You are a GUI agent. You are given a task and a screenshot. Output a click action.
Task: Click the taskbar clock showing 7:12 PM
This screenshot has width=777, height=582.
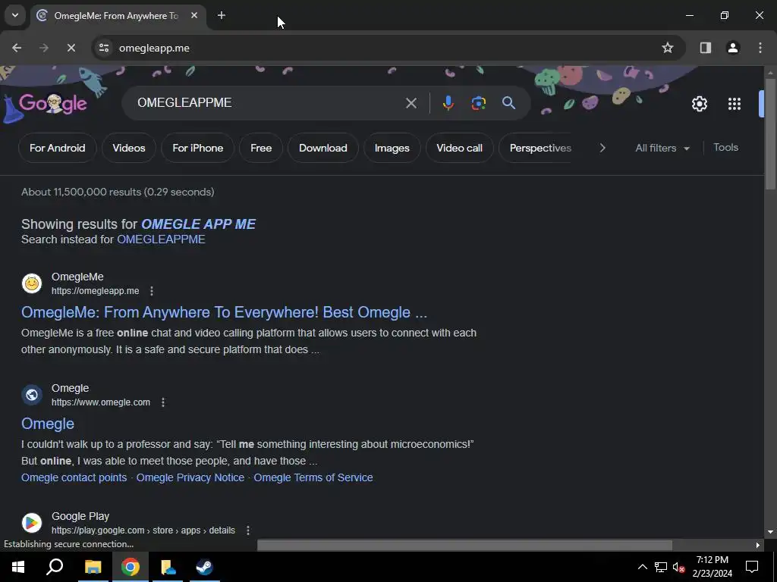point(712,567)
